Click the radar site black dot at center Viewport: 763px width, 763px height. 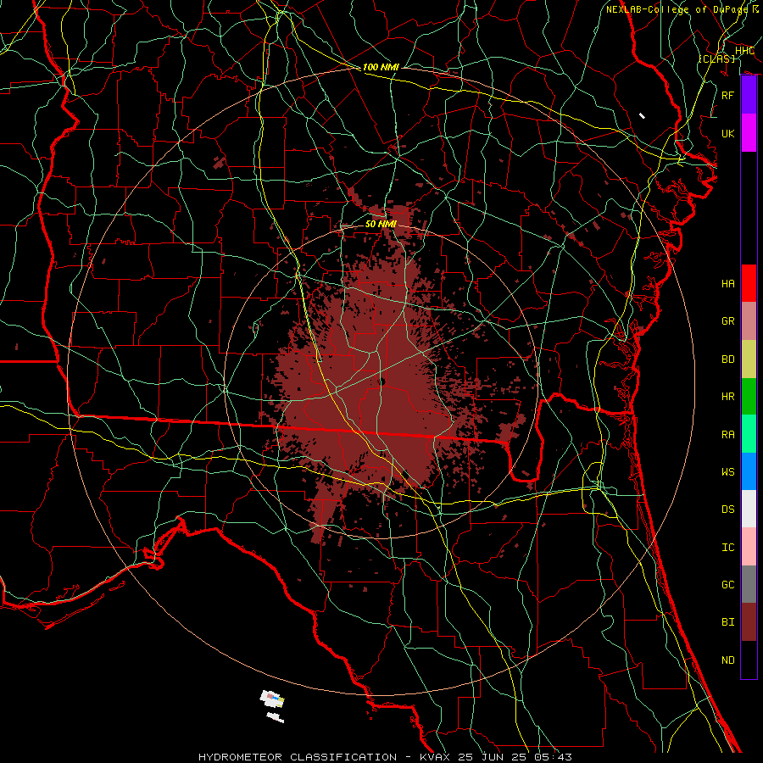[382, 381]
